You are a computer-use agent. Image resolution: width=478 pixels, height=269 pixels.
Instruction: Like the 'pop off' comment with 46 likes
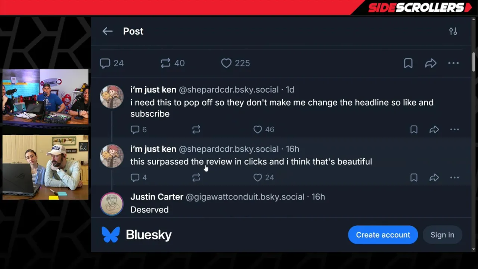coord(258,130)
